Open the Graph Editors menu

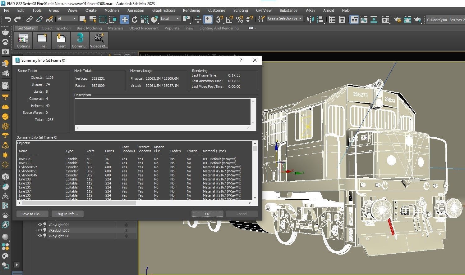tap(163, 10)
